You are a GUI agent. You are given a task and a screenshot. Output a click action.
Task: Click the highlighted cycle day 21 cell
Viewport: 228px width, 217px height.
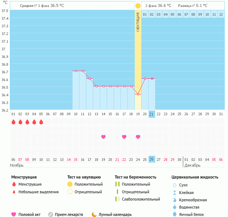(152, 114)
